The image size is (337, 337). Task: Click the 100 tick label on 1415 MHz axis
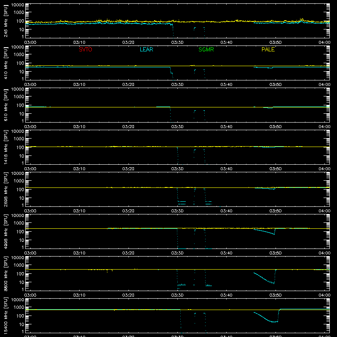[20, 147]
